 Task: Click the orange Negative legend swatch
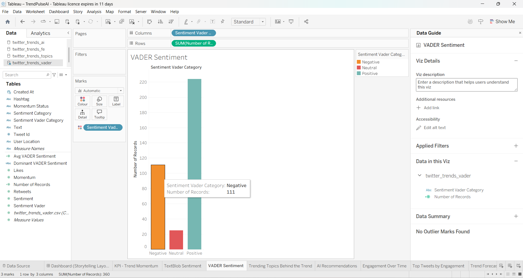359,62
